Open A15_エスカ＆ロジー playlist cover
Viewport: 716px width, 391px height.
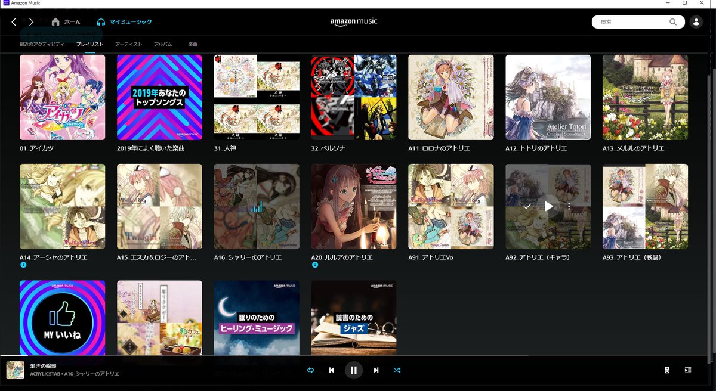pyautogui.click(x=159, y=207)
